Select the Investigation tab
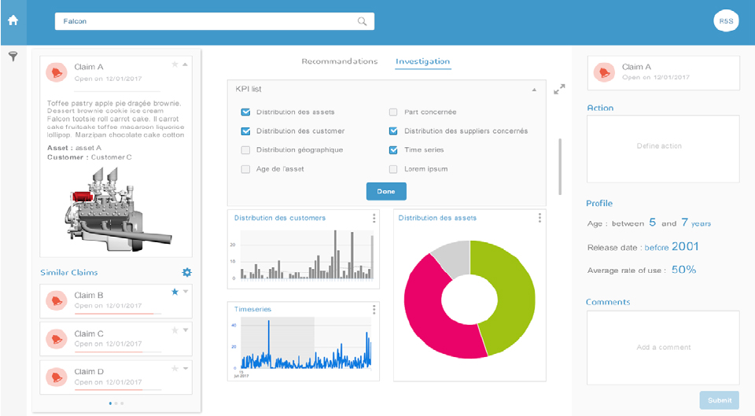 [422, 61]
